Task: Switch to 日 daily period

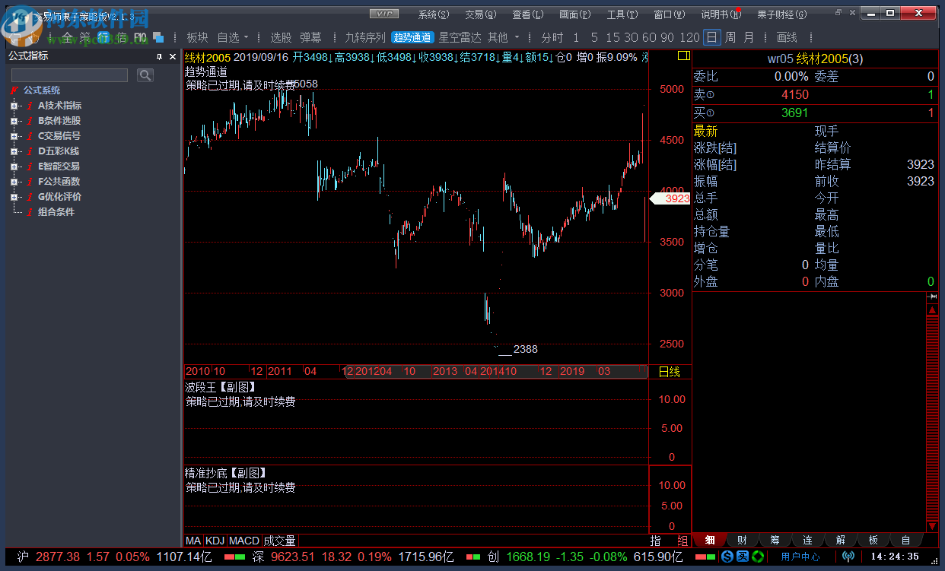Action: coord(711,37)
